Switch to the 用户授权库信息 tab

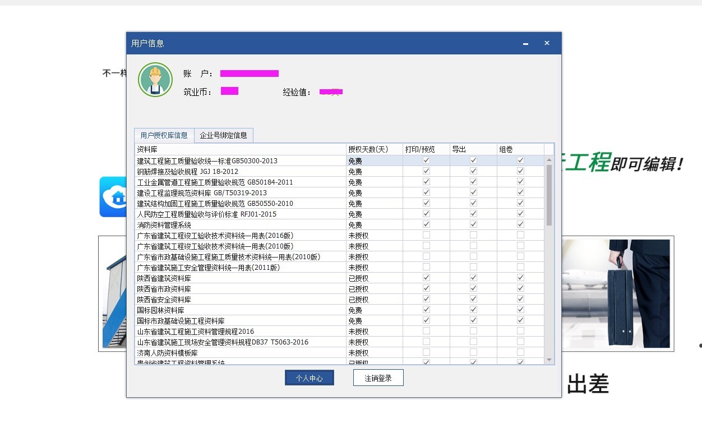point(164,135)
